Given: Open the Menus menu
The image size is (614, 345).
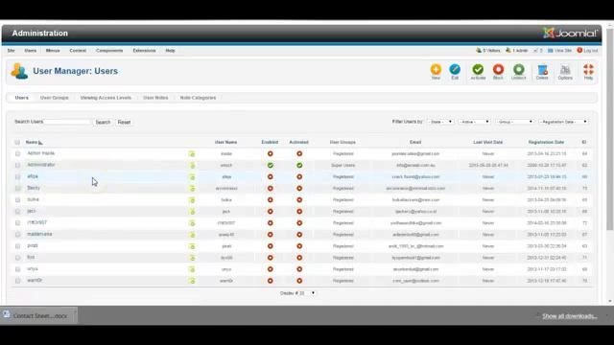Looking at the screenshot, I should pos(53,51).
